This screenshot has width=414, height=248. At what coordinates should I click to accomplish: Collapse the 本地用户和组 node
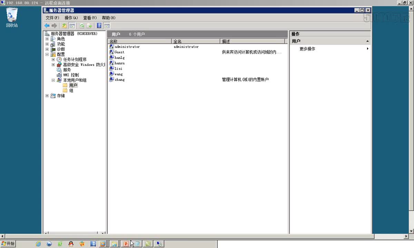click(x=53, y=80)
